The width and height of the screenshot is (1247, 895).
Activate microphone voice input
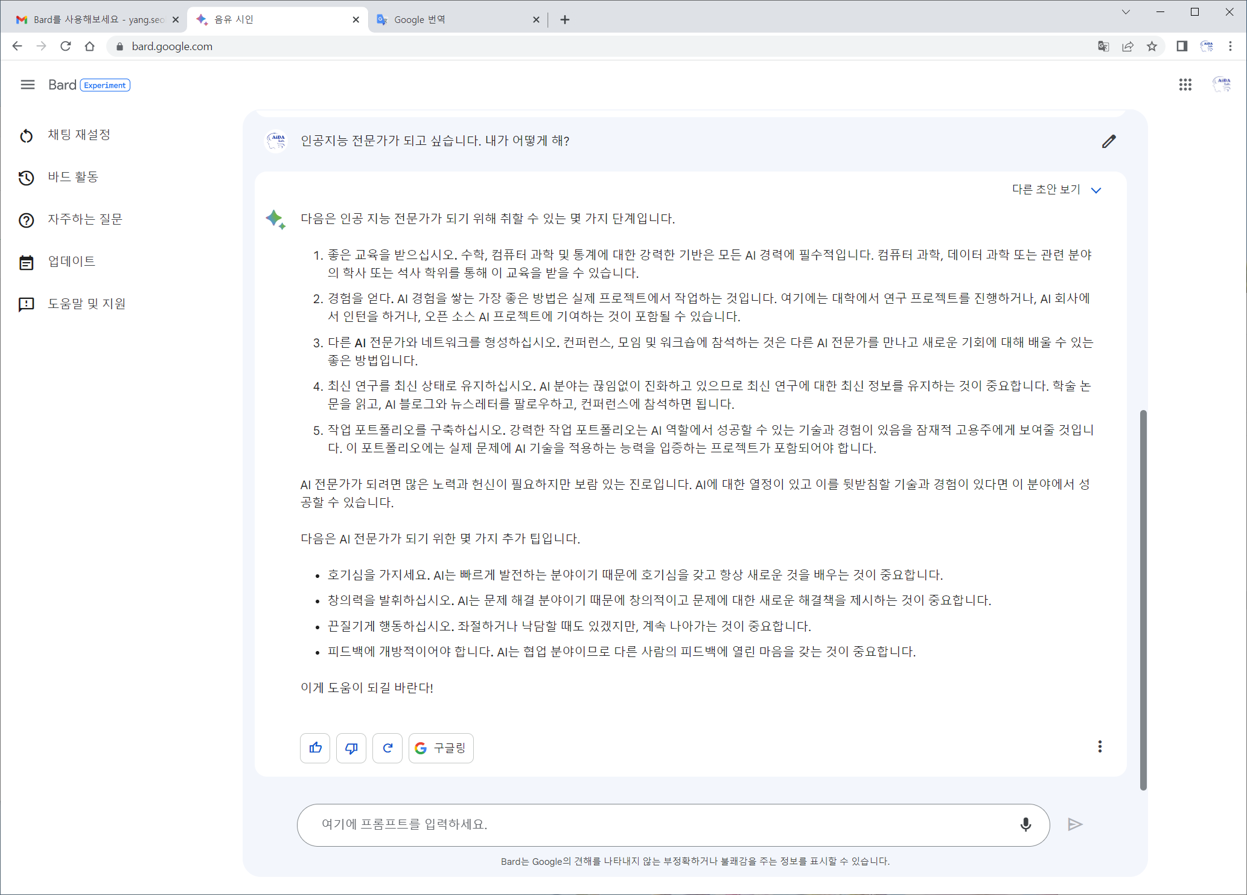[1025, 824]
